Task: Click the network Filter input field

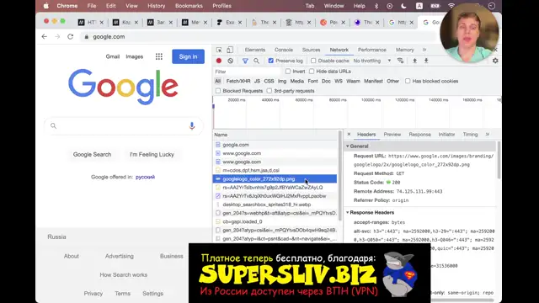Action: (x=247, y=72)
